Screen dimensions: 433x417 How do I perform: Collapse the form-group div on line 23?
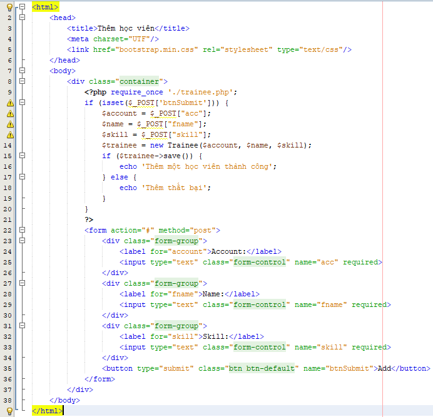23,240
